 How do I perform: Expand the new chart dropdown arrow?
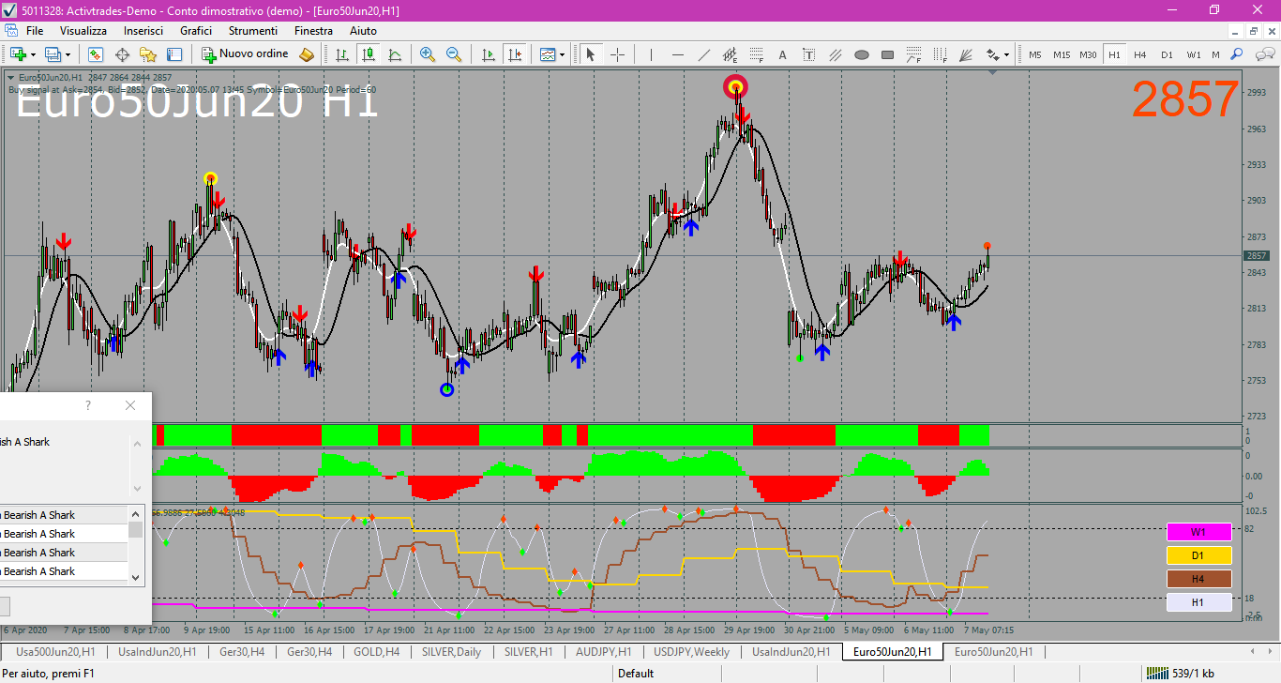pos(34,54)
